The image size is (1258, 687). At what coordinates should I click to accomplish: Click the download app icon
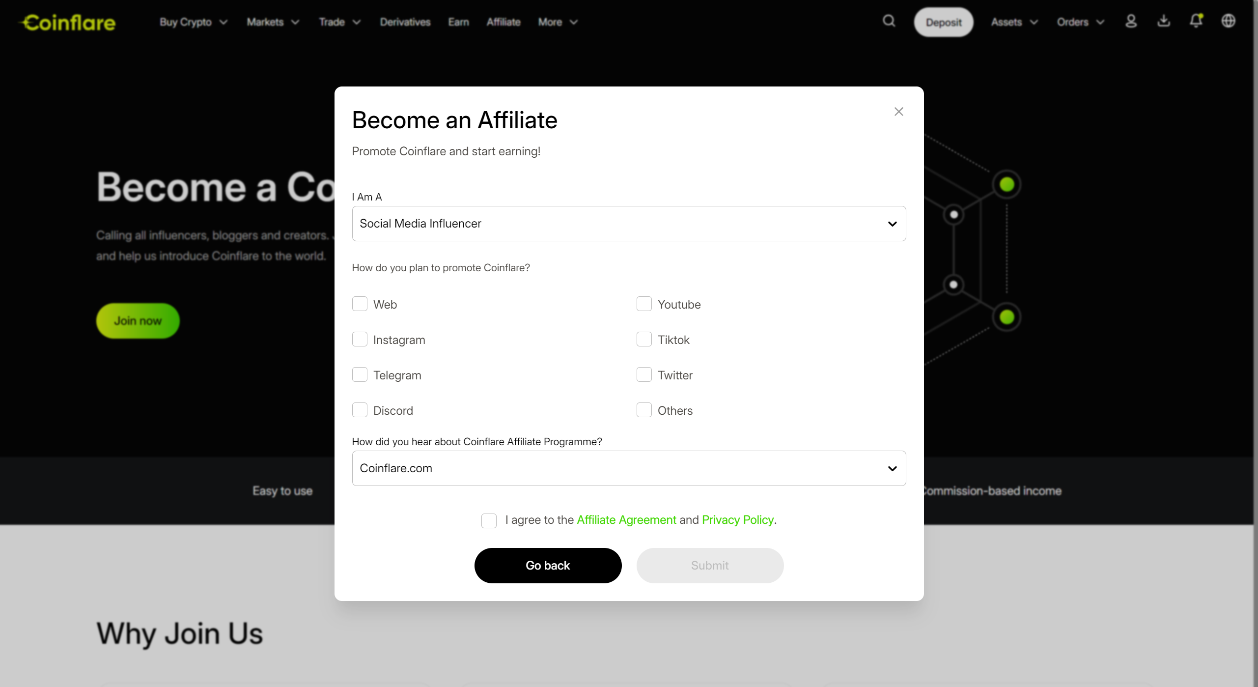tap(1164, 21)
